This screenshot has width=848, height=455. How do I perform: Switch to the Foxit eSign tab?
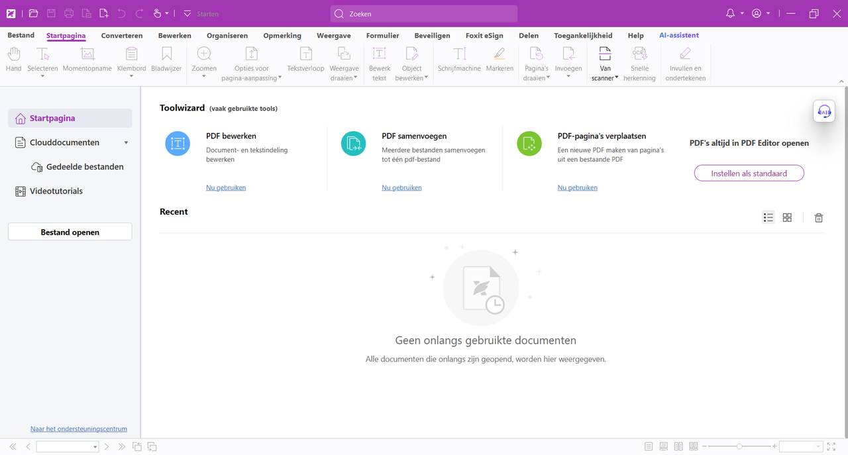484,36
